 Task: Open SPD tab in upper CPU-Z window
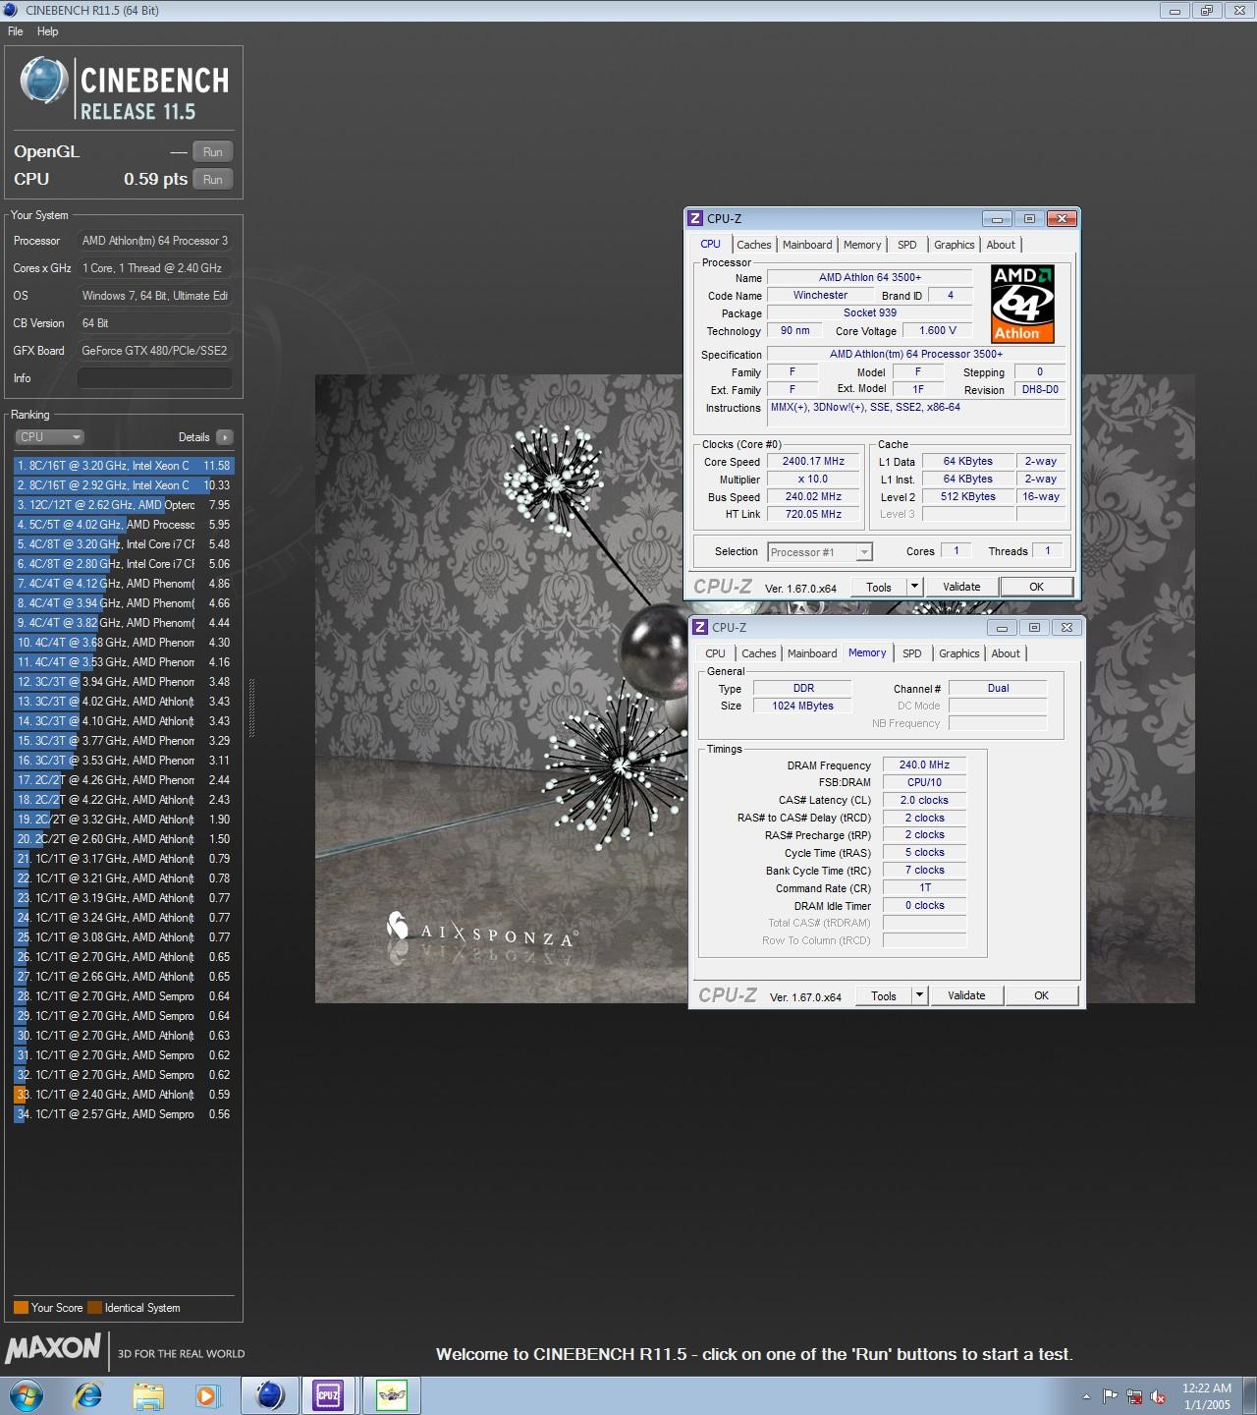[907, 245]
